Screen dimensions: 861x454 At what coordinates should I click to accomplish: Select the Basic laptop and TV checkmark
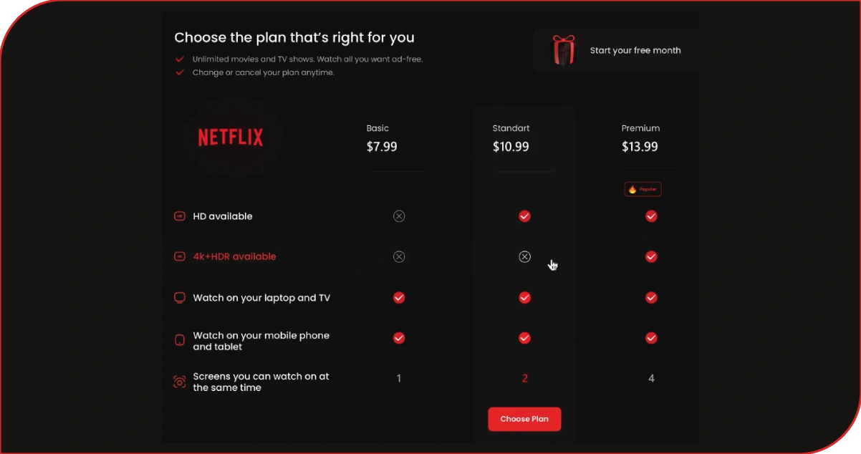click(399, 297)
